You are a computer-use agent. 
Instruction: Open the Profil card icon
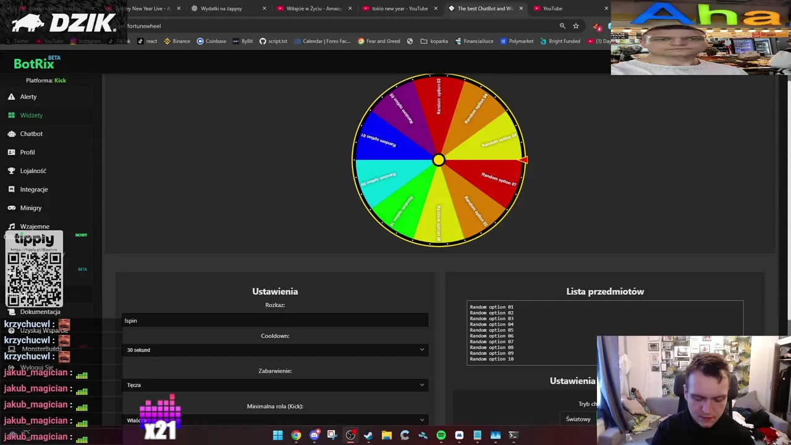[x=11, y=152]
